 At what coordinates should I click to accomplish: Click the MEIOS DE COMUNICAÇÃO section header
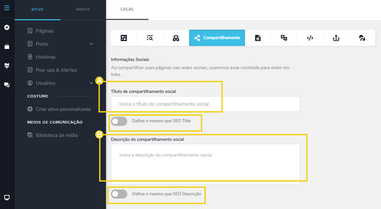pos(55,122)
